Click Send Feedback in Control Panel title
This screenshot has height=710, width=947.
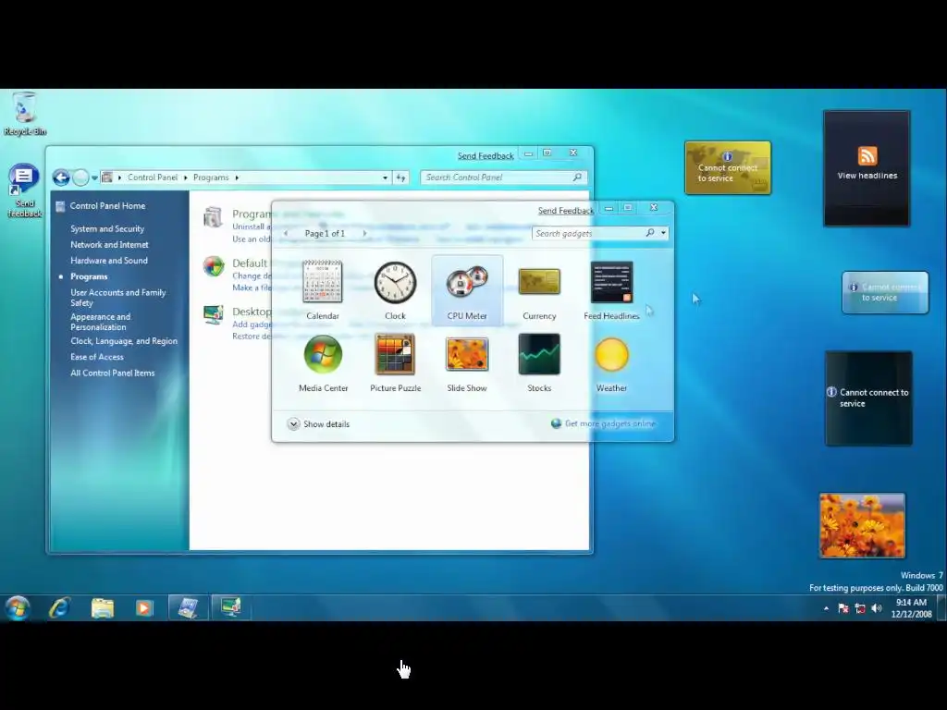(486, 155)
